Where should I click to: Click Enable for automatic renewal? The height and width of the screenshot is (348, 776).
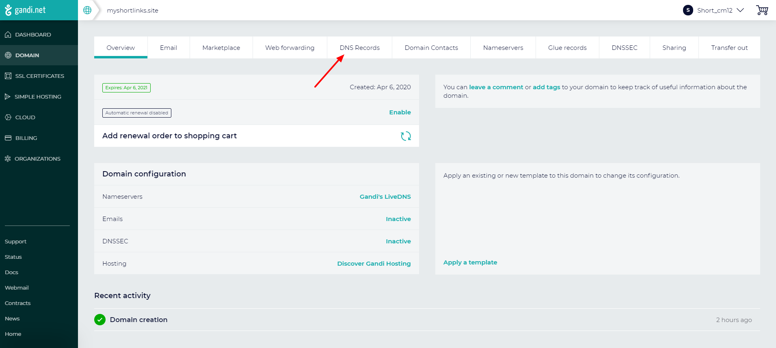click(x=400, y=112)
